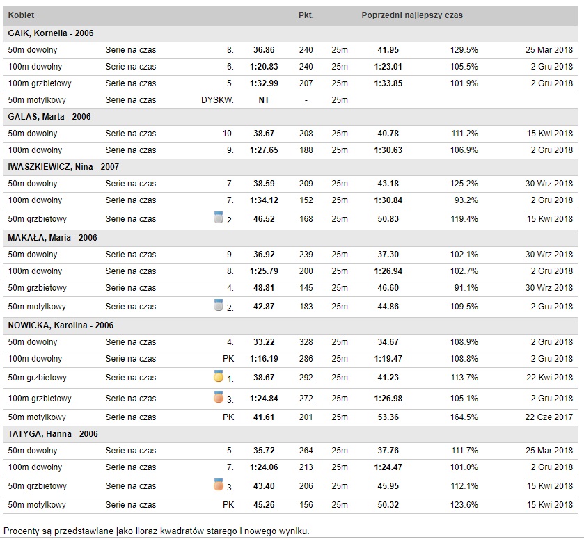Click the Kobiet column header
584x539 pixels.
21,15
